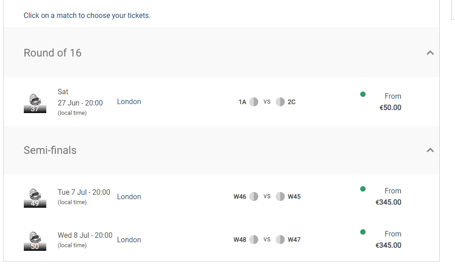Select the Wed 8 Jul 20:00 match date
The width and height of the screenshot is (455, 275).
(x=85, y=236)
